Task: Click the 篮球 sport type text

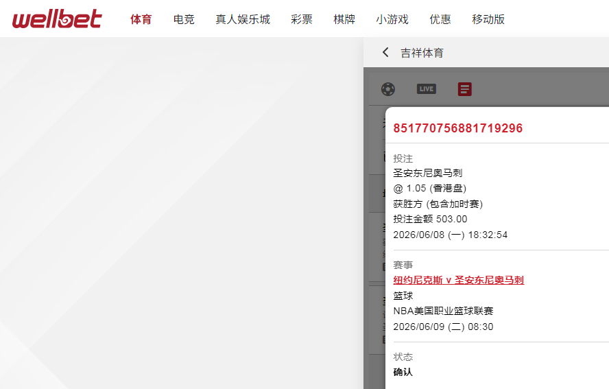Action: tap(403, 296)
